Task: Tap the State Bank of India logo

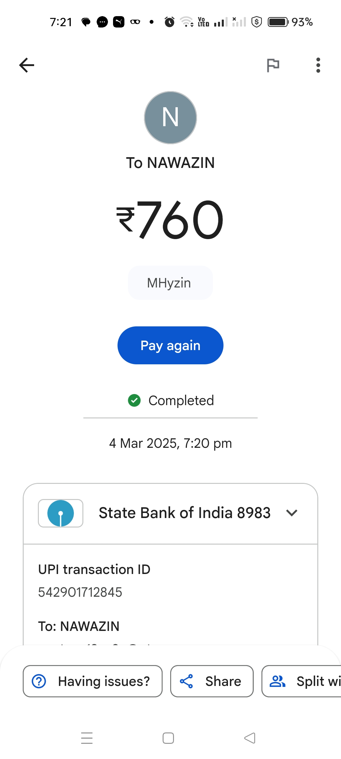Action: (61, 513)
